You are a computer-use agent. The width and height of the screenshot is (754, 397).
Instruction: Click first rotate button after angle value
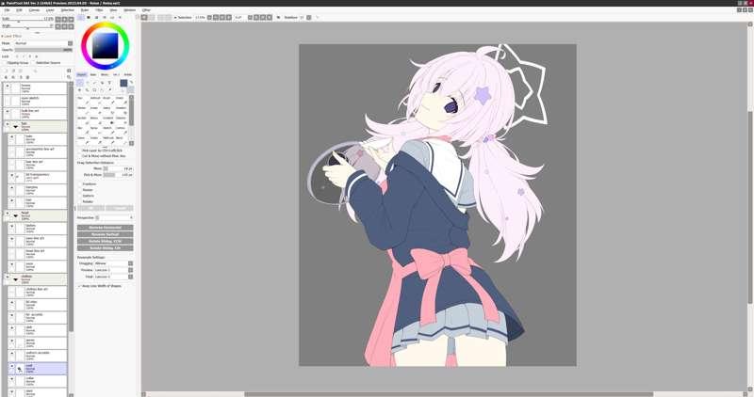coord(250,17)
